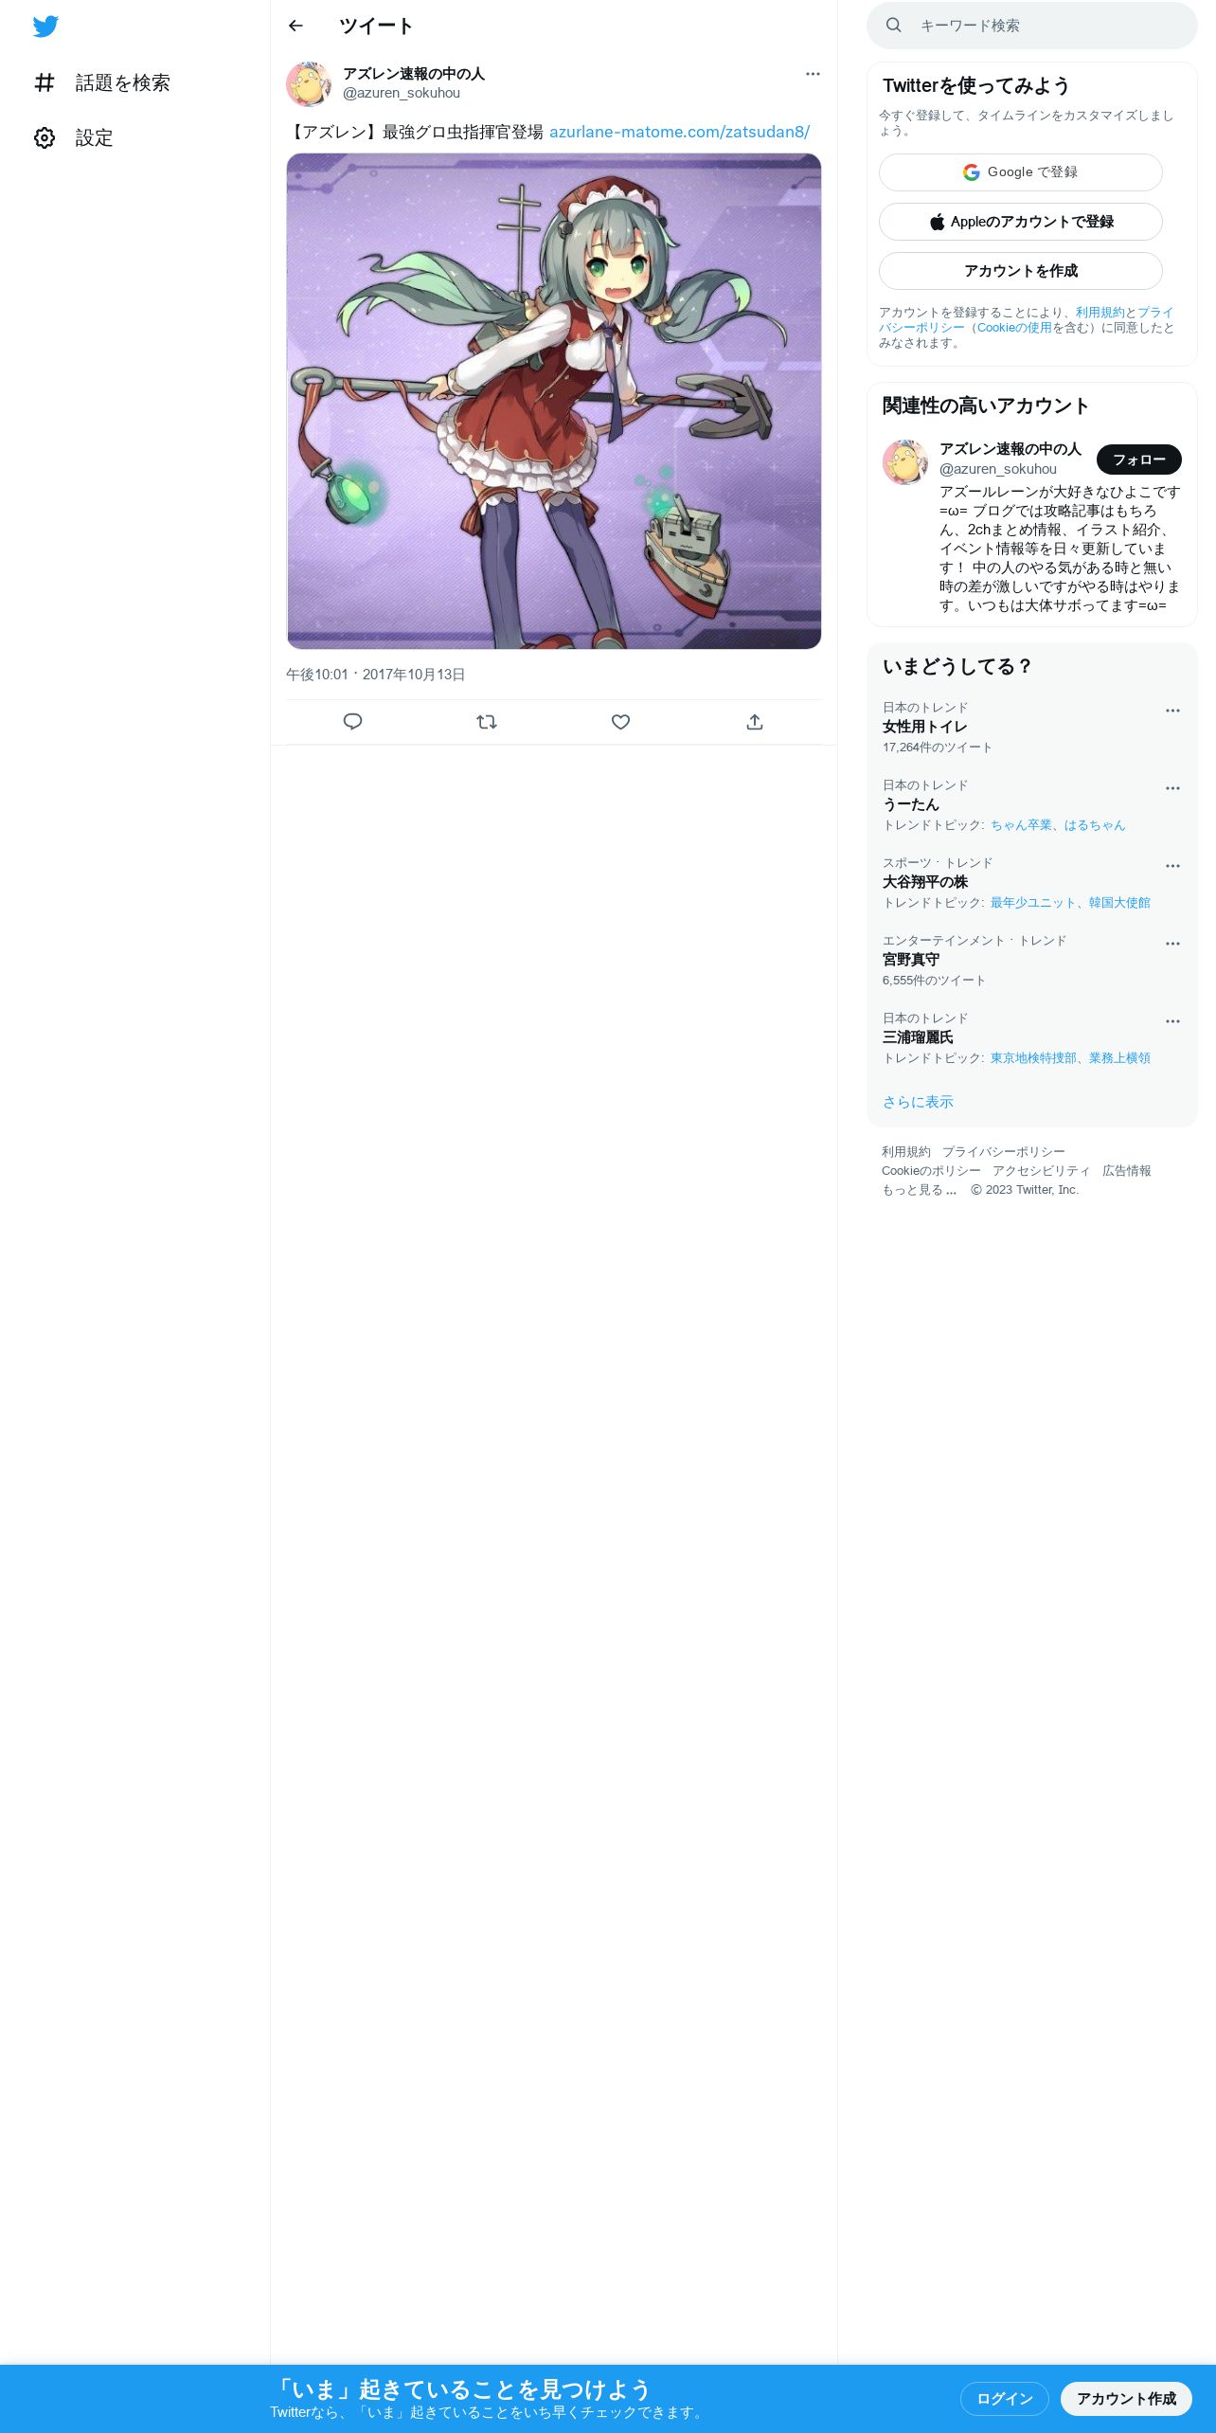
Task: Open footer プライバシーポリシー link
Action: pyautogui.click(x=1003, y=1152)
